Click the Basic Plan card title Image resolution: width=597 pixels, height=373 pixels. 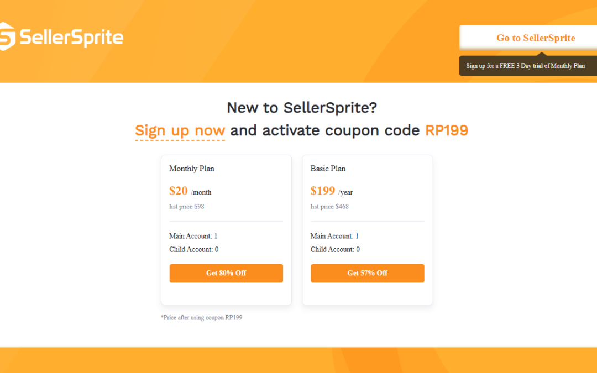328,169
